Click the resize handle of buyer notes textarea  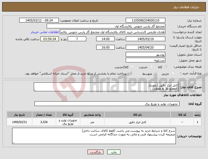click(13, 143)
